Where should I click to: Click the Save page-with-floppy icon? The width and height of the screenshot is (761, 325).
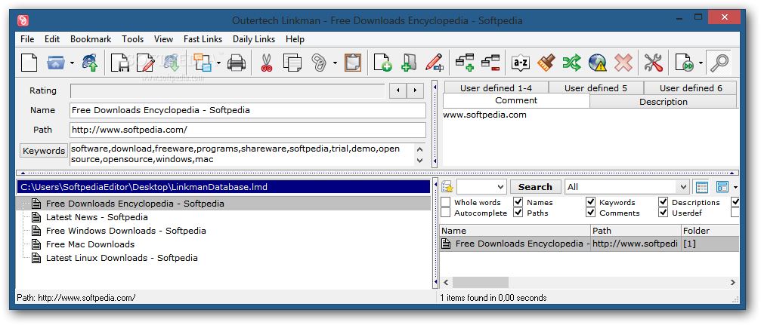[120, 63]
